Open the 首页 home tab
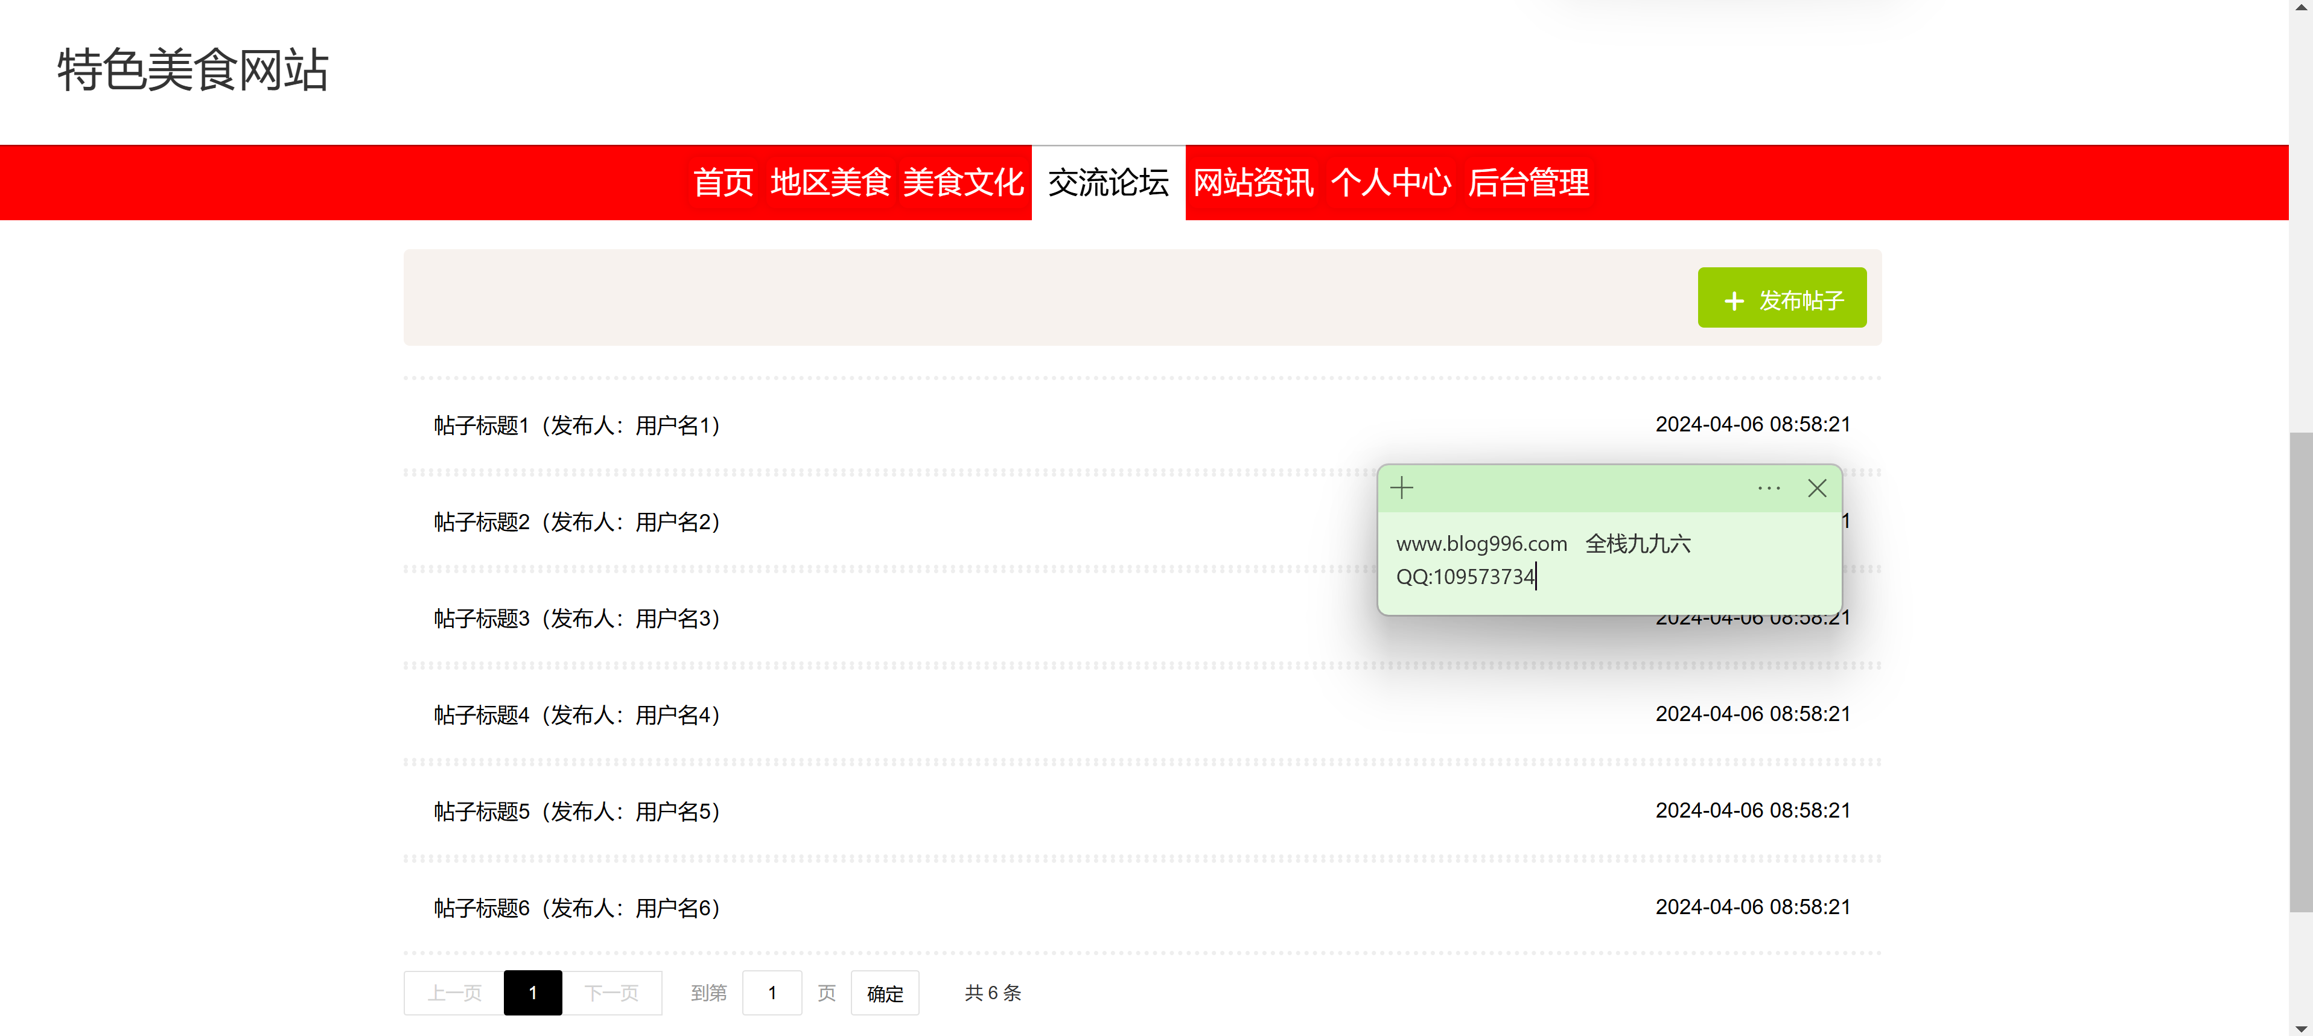 pos(722,183)
